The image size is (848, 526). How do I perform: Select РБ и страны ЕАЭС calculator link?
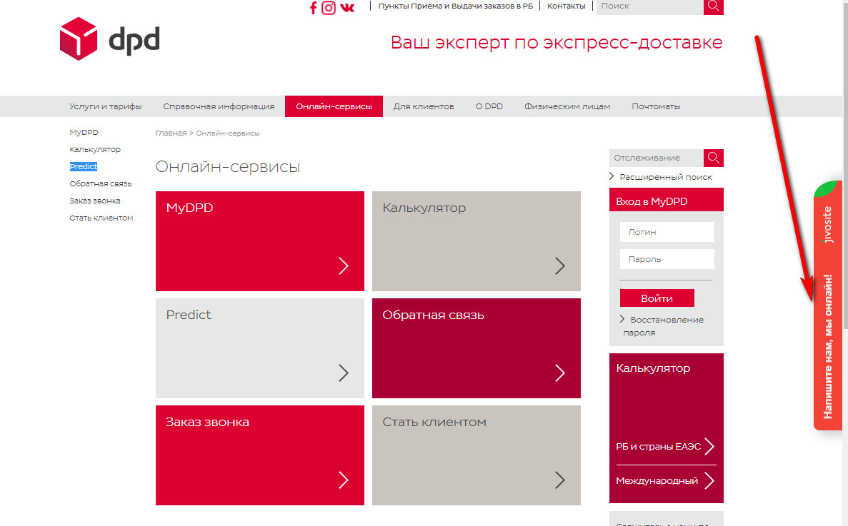click(x=658, y=447)
